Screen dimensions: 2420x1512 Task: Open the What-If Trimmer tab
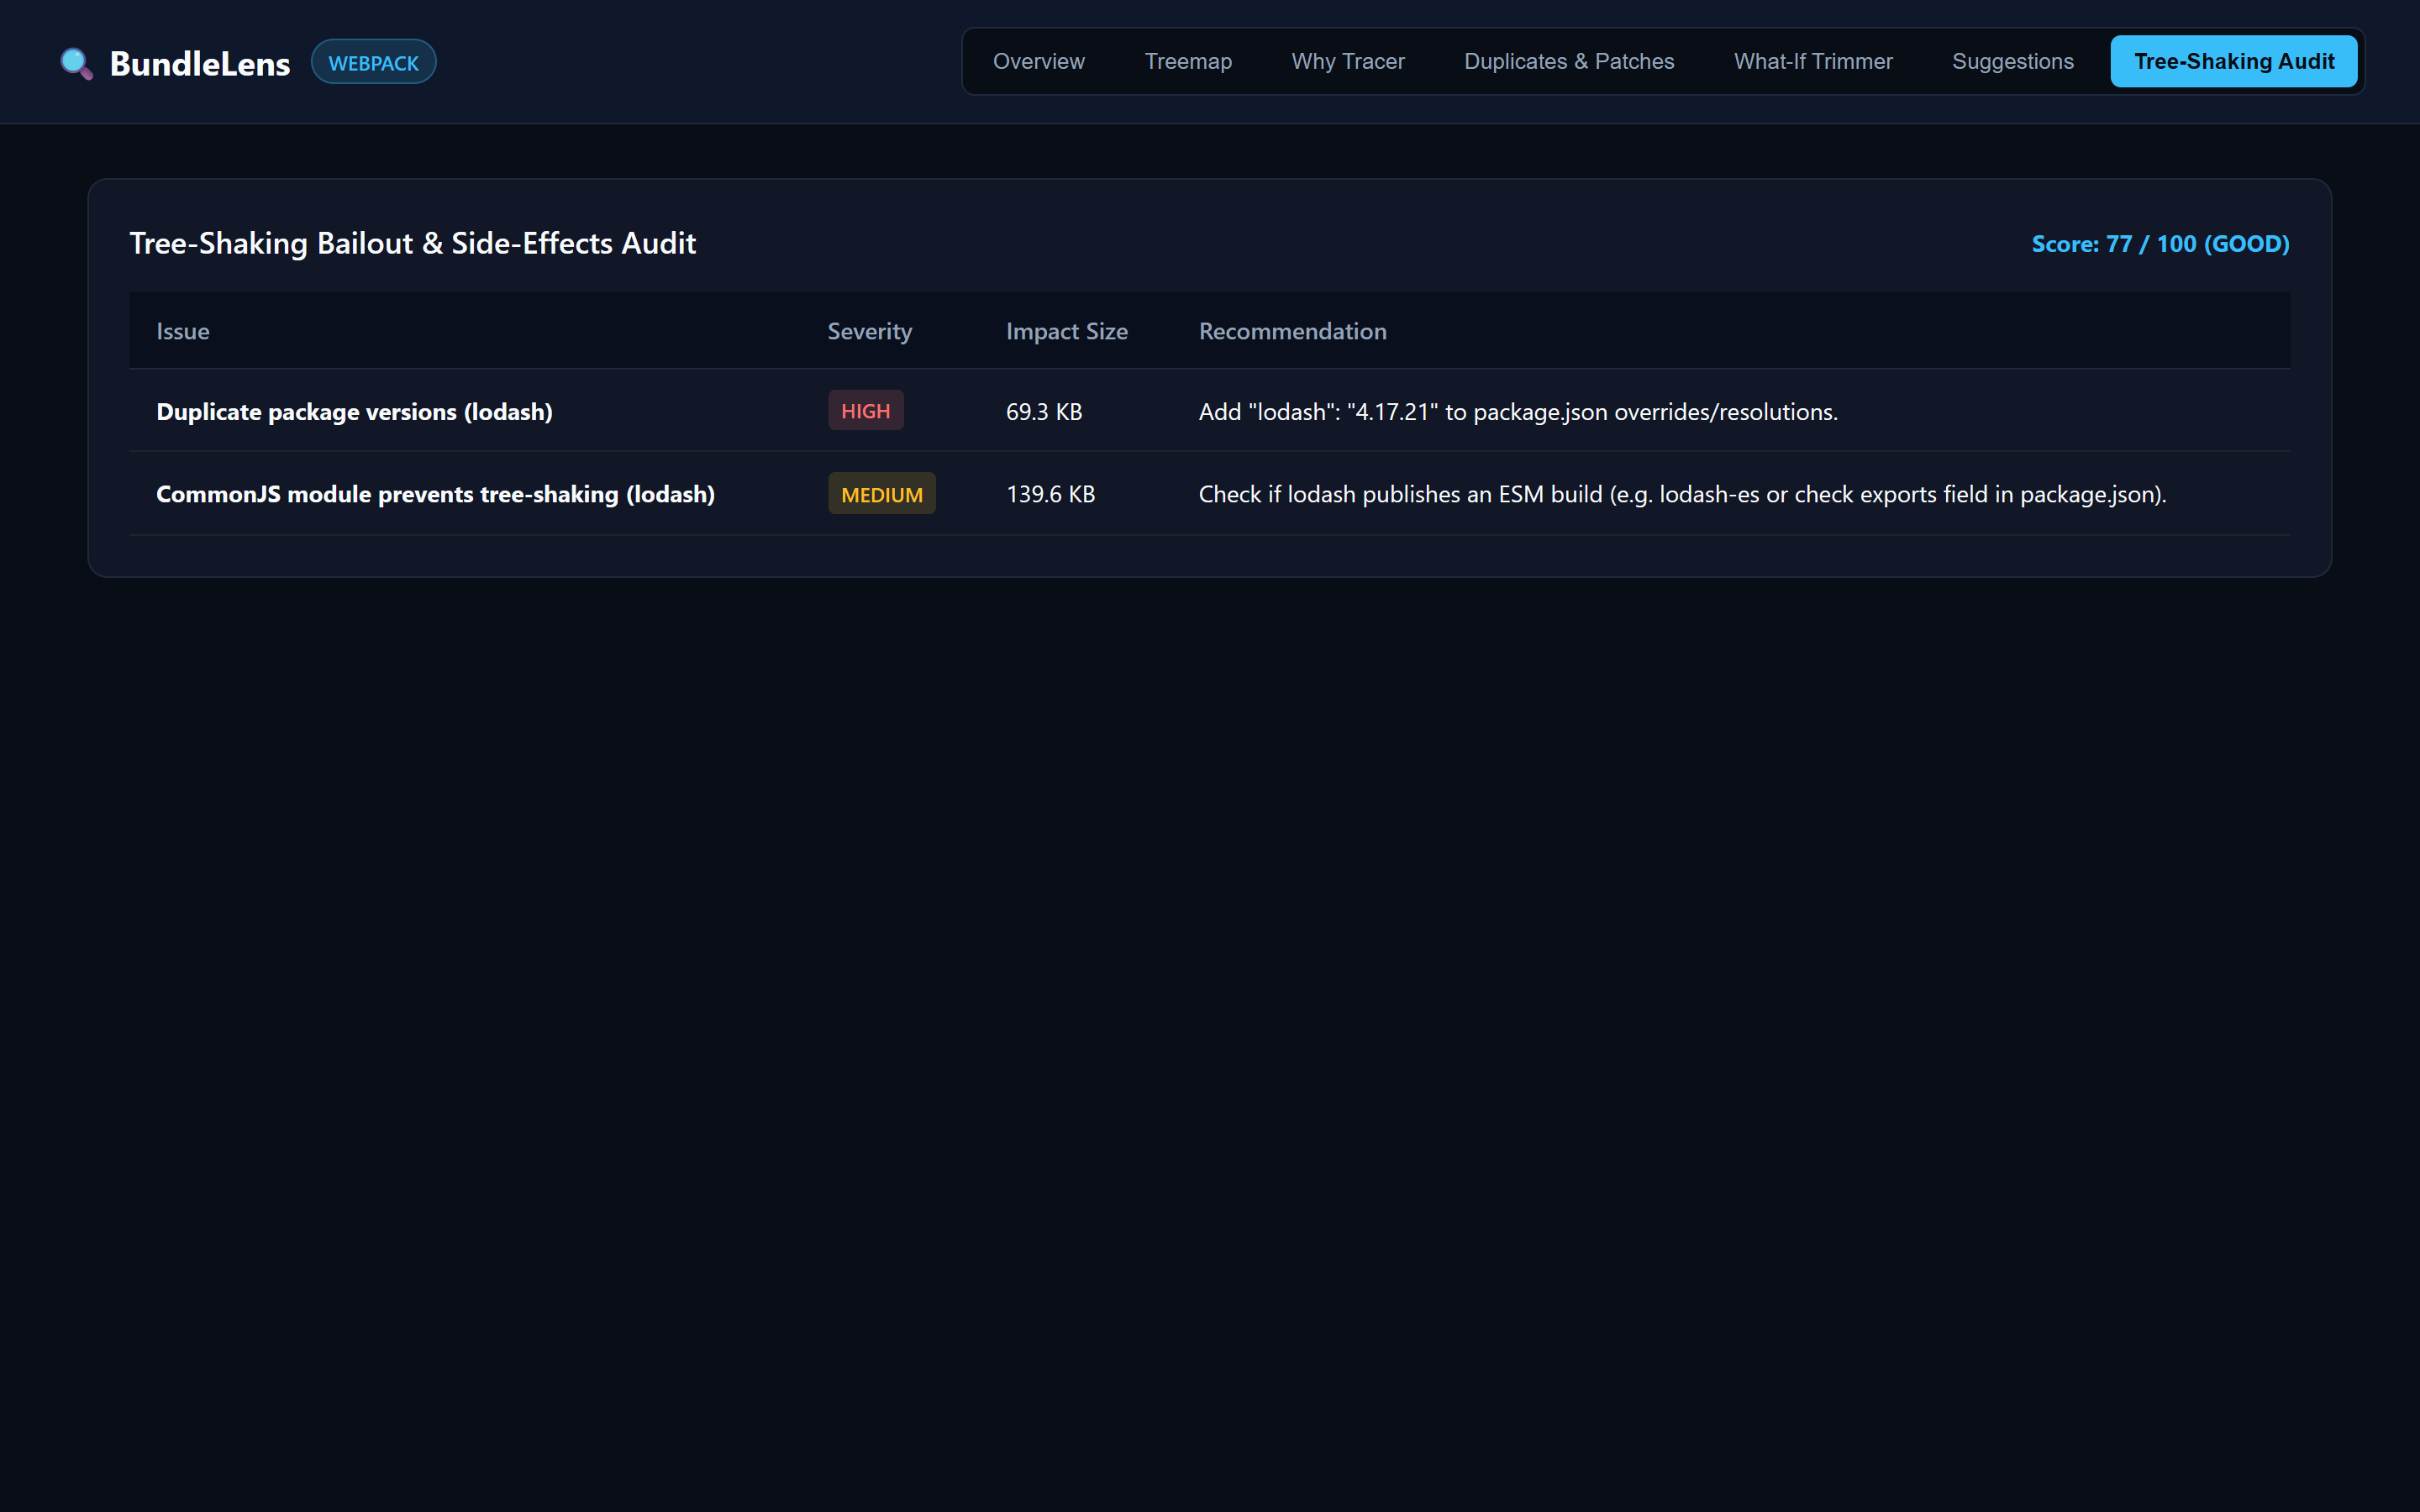[x=1812, y=61]
